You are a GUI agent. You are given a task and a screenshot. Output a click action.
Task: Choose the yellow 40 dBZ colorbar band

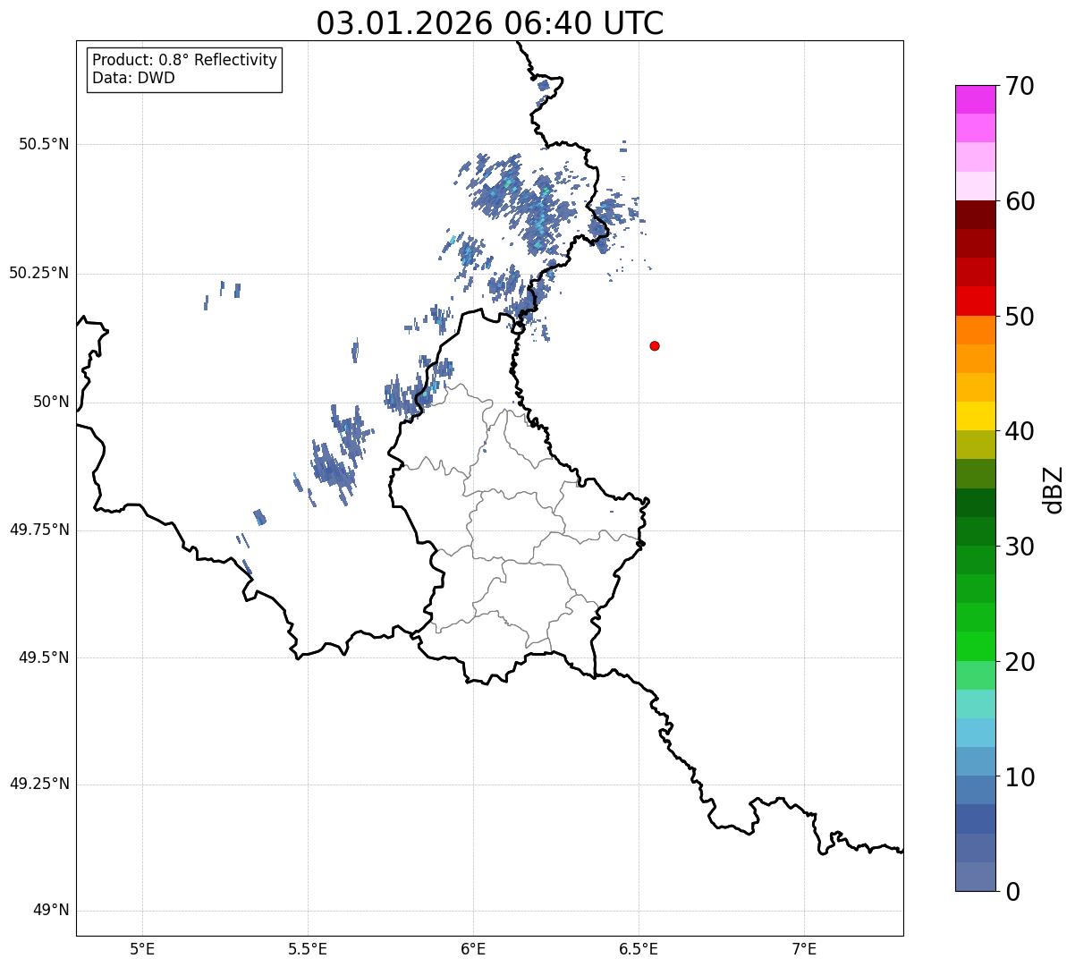pos(975,416)
